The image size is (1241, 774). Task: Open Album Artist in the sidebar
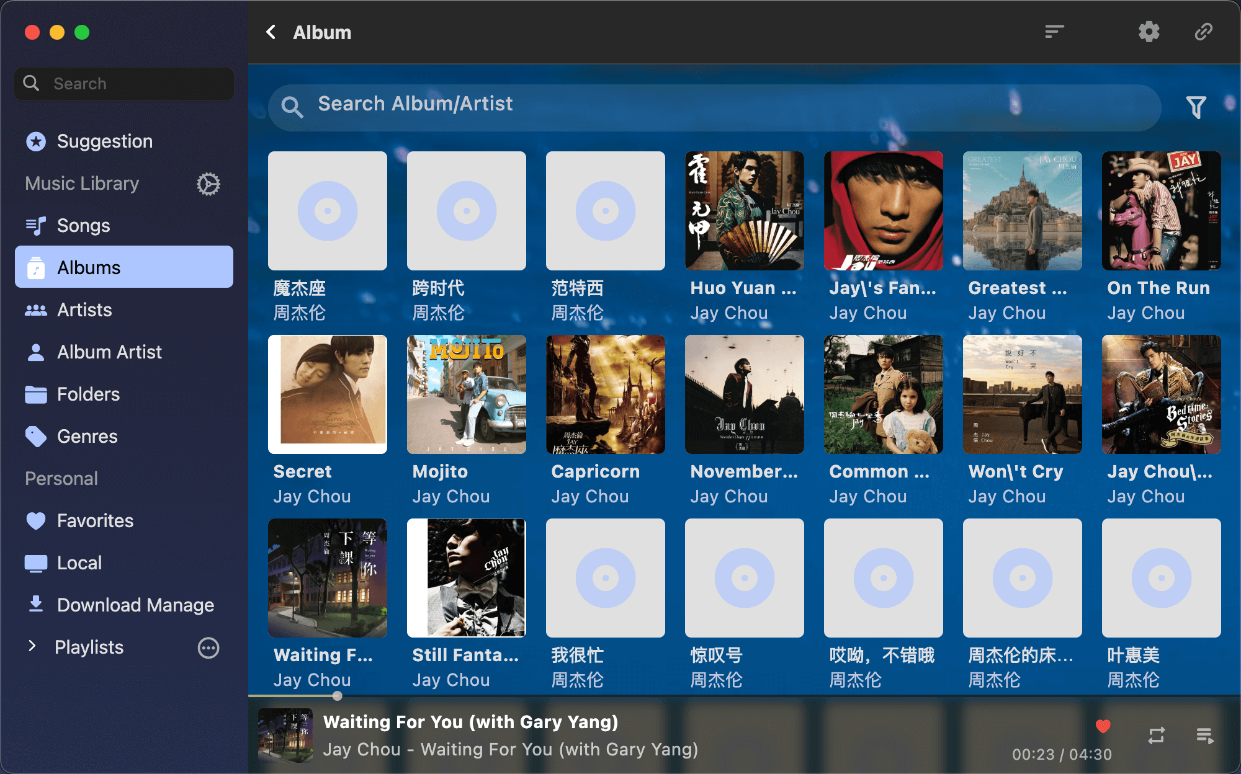coord(124,352)
